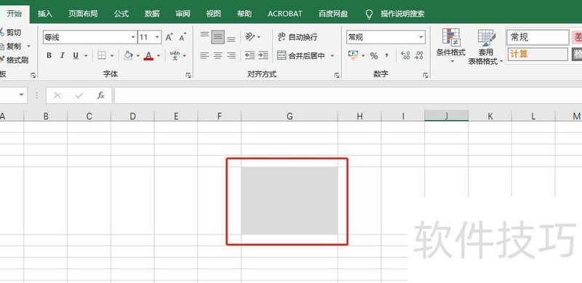Open the 审阅 tab

click(183, 14)
